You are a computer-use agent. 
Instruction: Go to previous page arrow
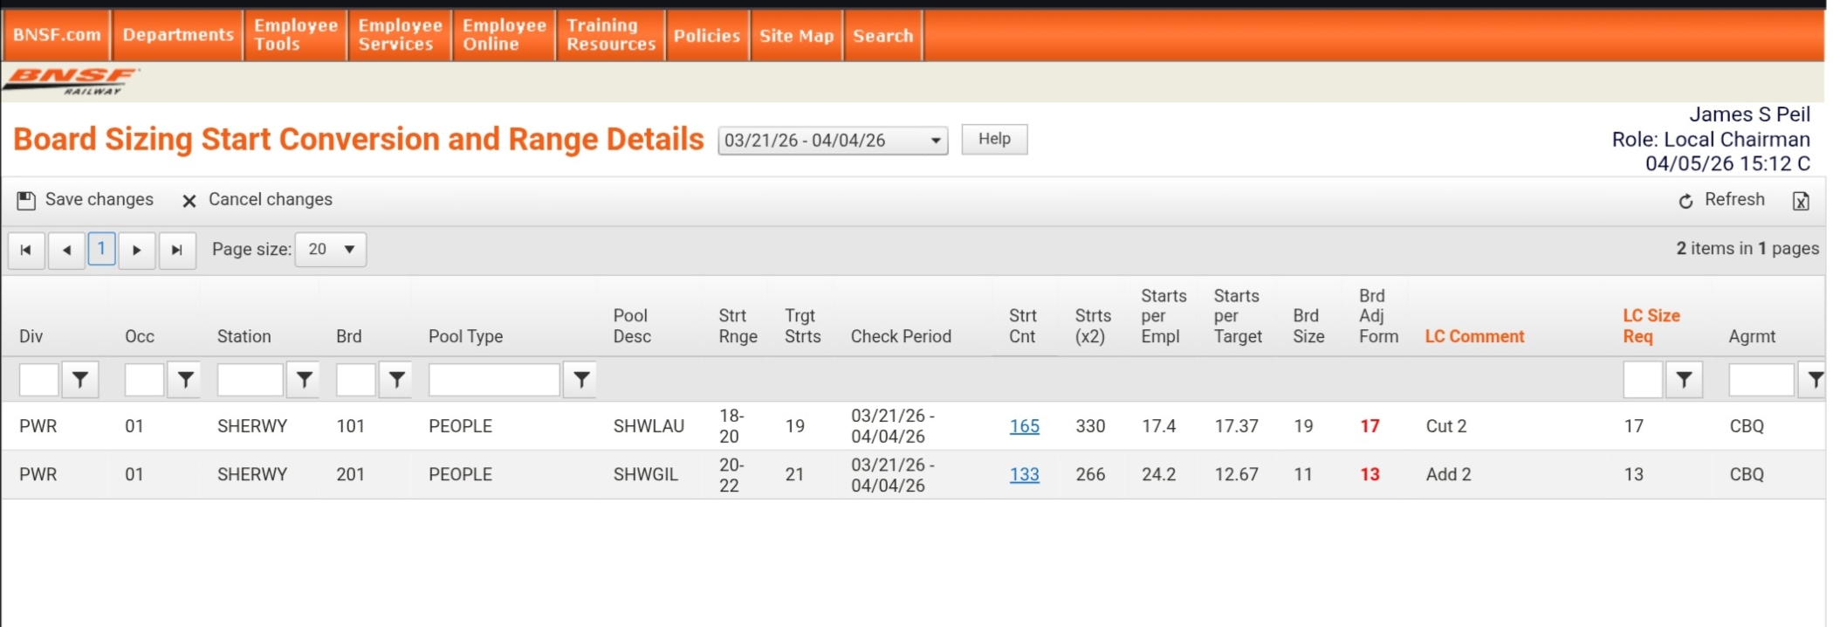[x=67, y=251]
